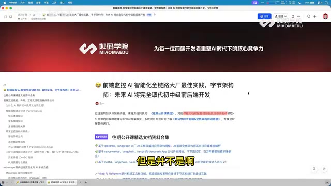Image resolution: width=331 pixels, height=186 pixels.
Task: Click the Vivaldi workspace icon in tab bar
Action: pyautogui.click(x=3, y=182)
